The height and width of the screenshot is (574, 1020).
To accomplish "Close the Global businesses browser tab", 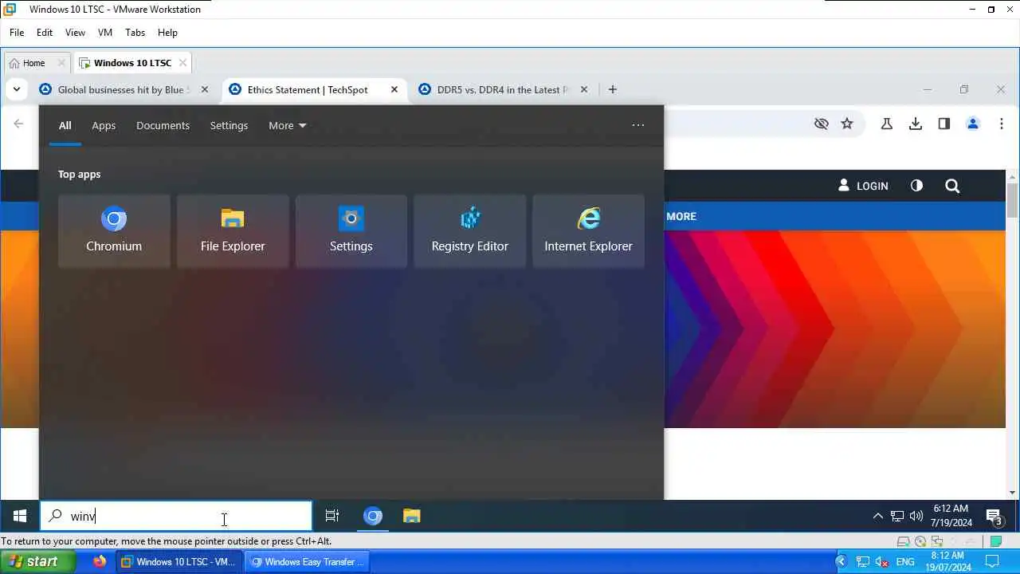I will pyautogui.click(x=205, y=89).
